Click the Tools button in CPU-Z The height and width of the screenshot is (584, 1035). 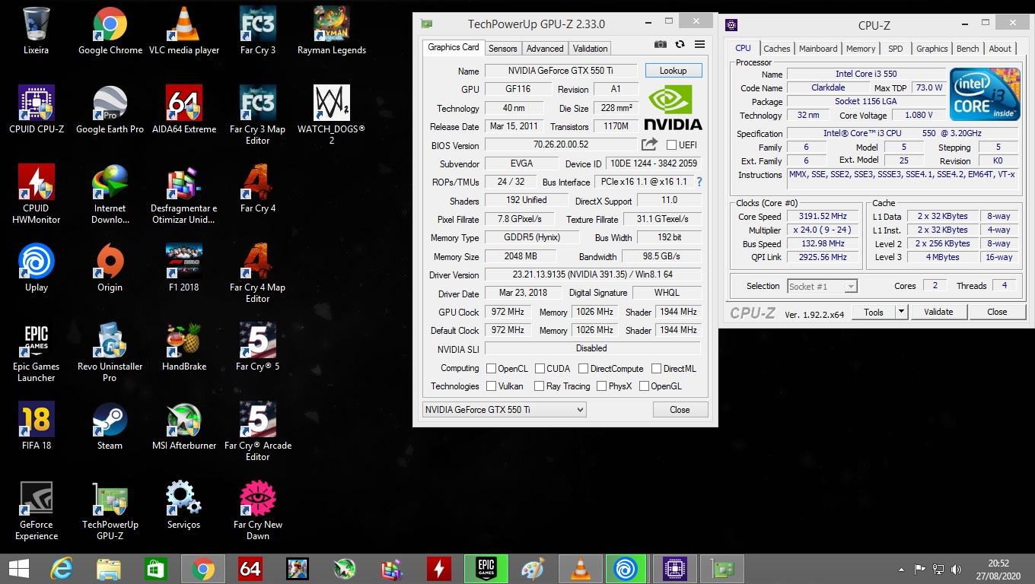[x=874, y=312]
